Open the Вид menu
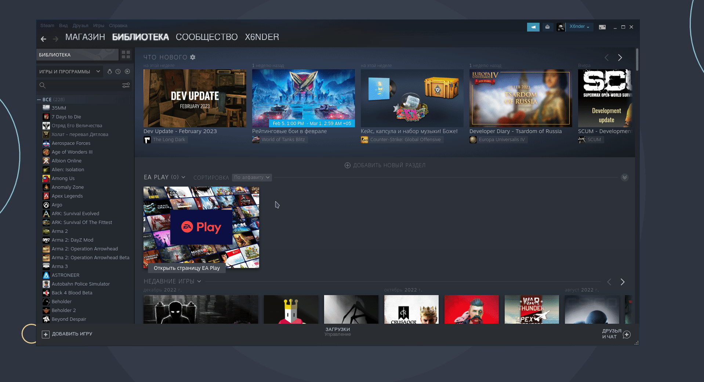Viewport: 704px width, 382px height. pyautogui.click(x=63, y=26)
